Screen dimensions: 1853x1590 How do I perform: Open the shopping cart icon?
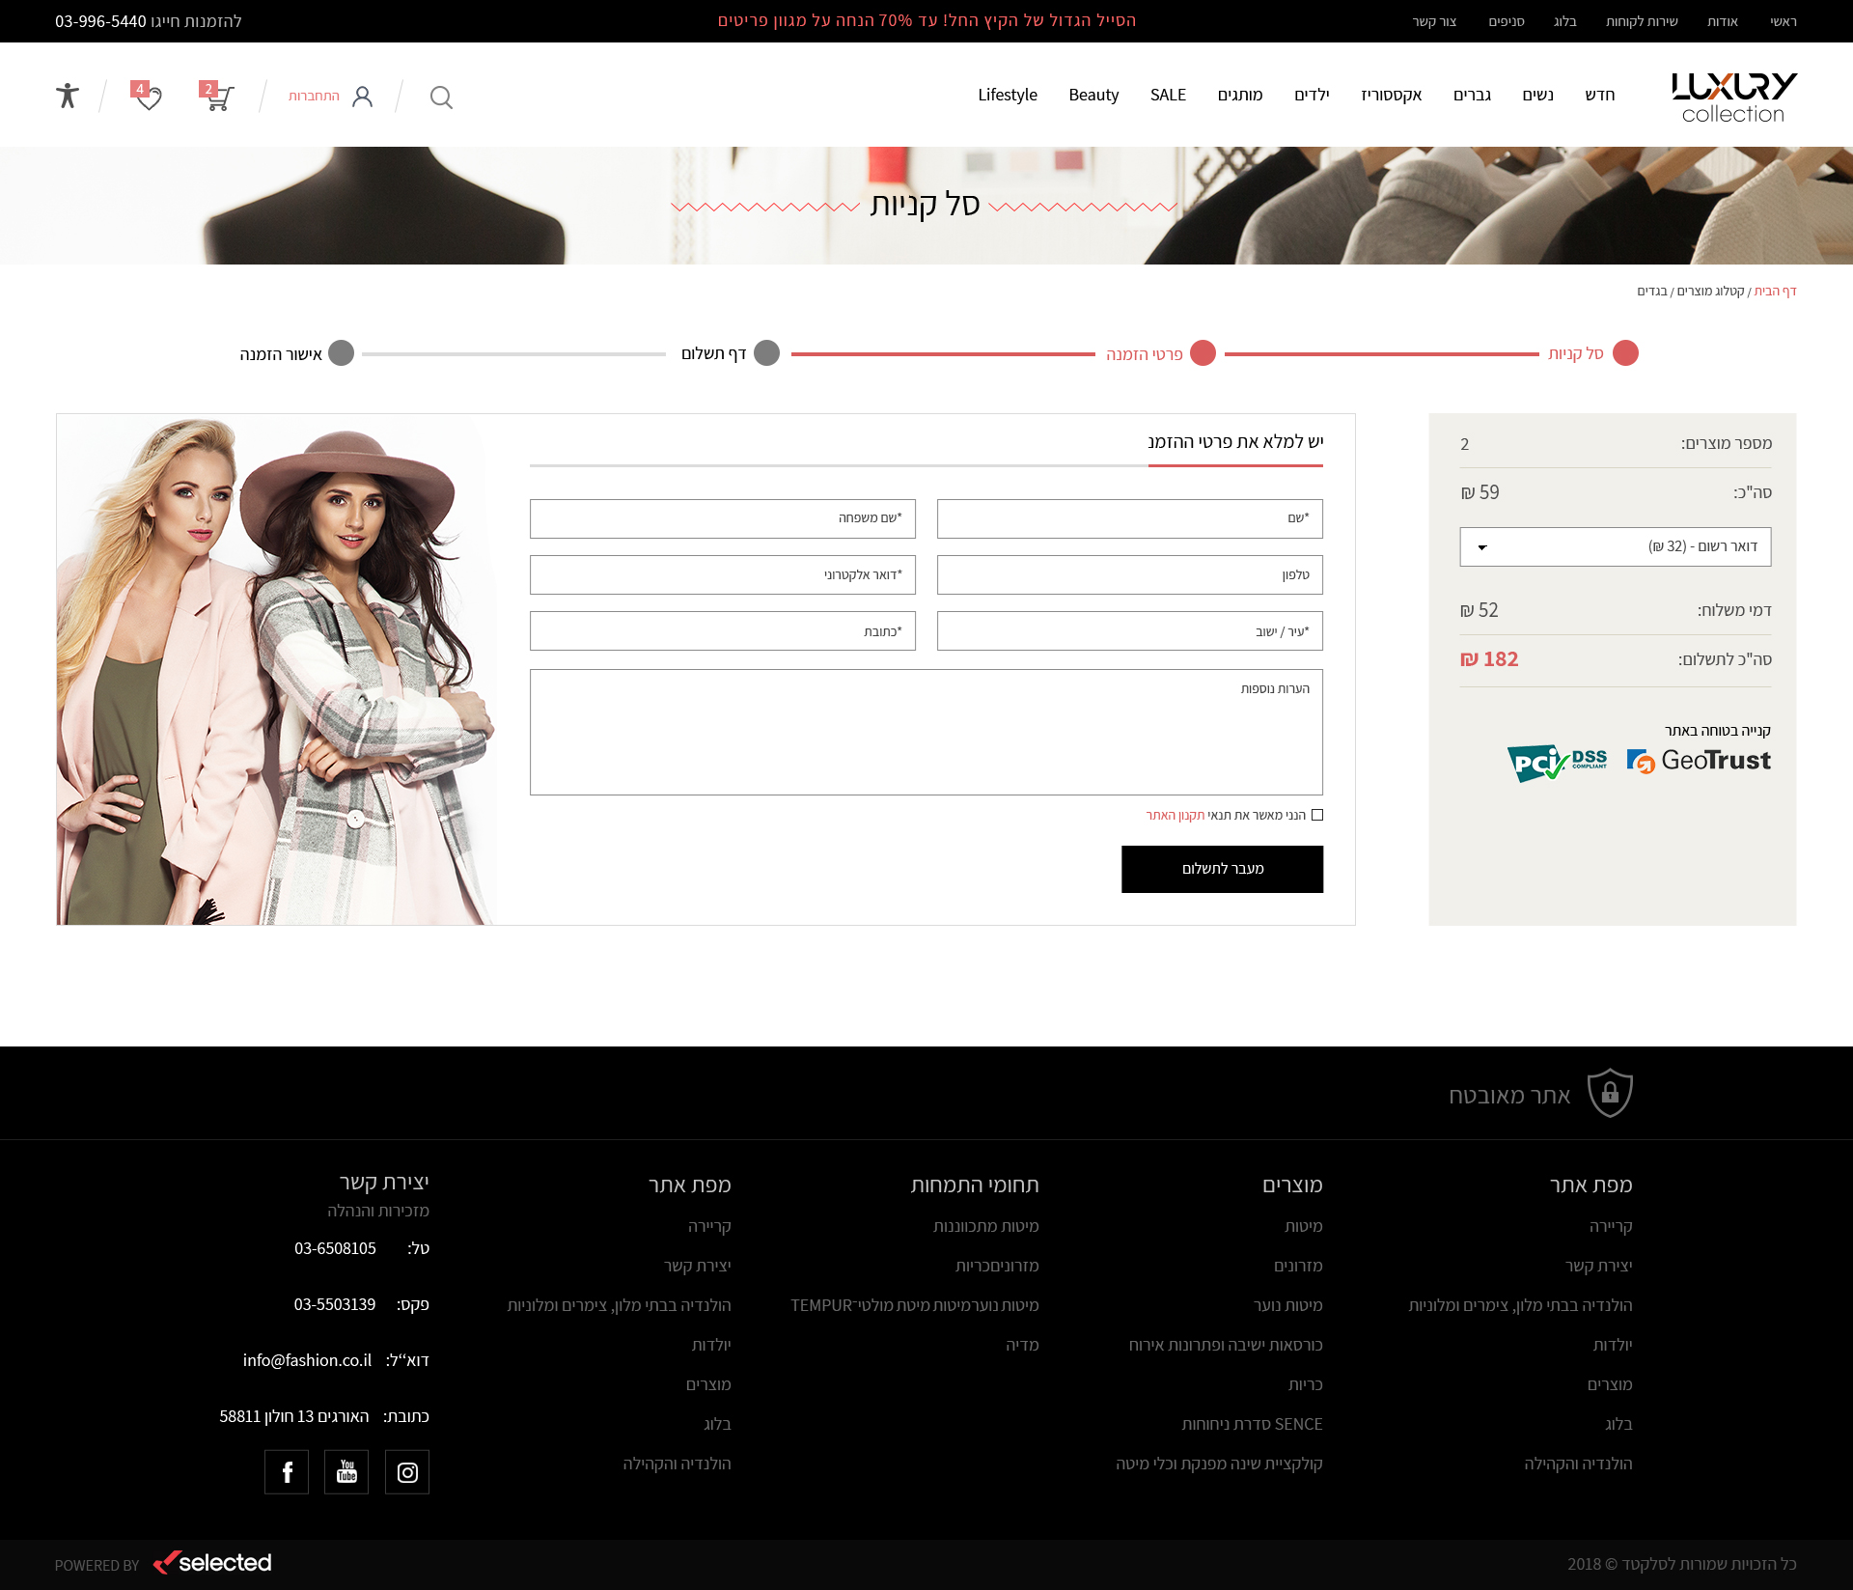[218, 97]
